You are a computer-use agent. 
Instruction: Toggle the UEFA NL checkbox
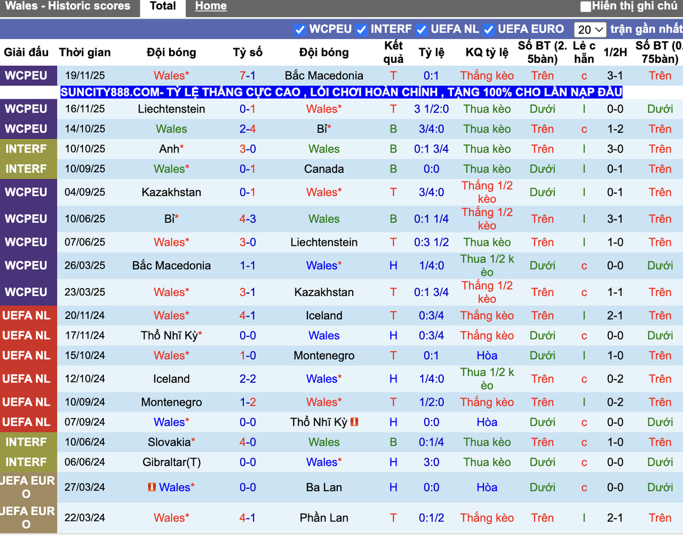pos(422,30)
